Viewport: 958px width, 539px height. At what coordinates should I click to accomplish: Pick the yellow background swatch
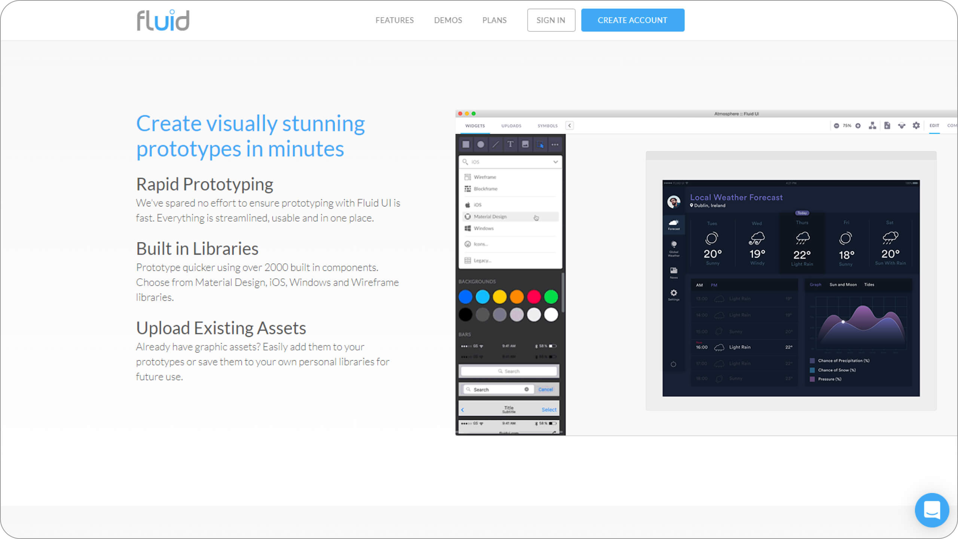tap(500, 297)
